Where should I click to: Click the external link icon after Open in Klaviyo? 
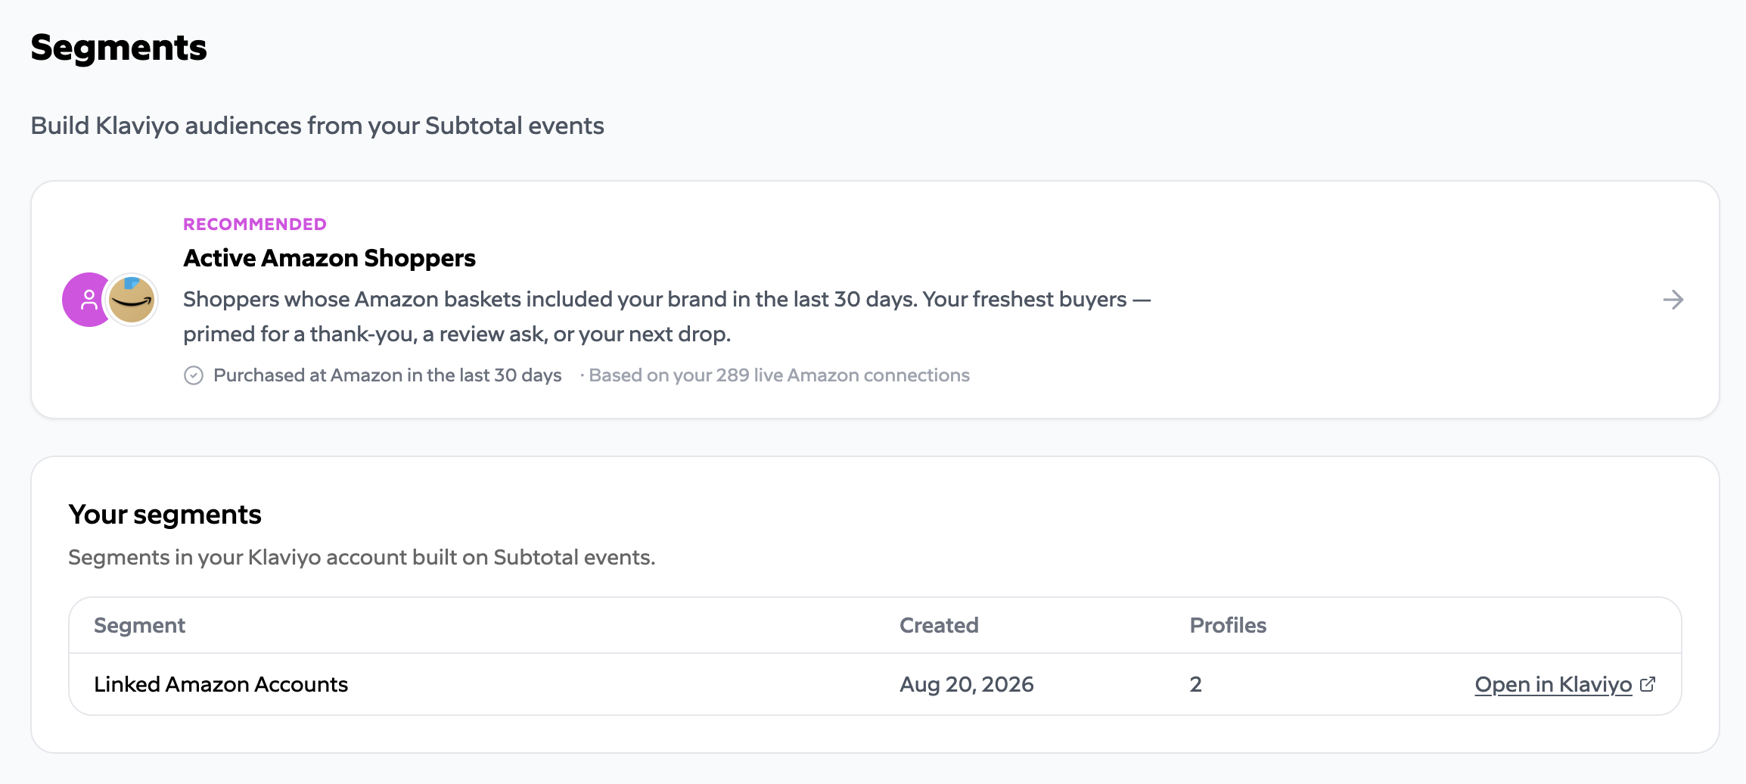click(x=1648, y=684)
